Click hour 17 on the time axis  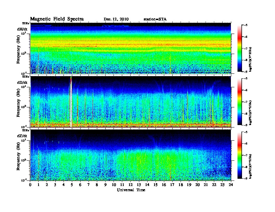(x=172, y=185)
